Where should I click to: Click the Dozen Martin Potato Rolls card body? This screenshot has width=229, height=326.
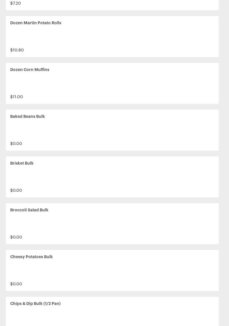tap(112, 36)
